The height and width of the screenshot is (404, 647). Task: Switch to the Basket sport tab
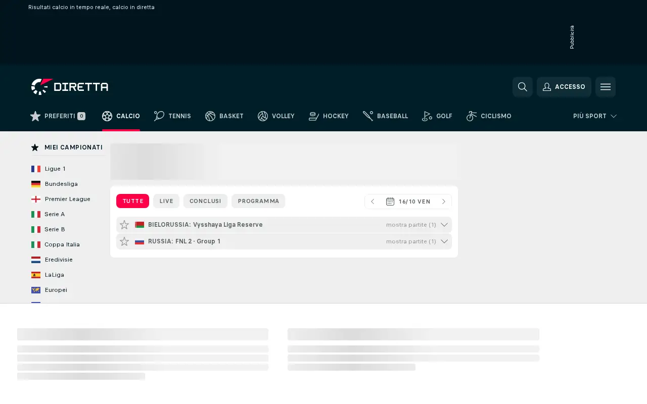pos(224,116)
